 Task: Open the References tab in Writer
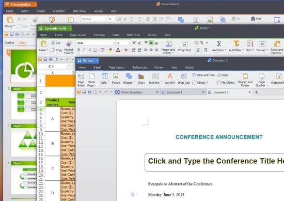tap(139, 67)
